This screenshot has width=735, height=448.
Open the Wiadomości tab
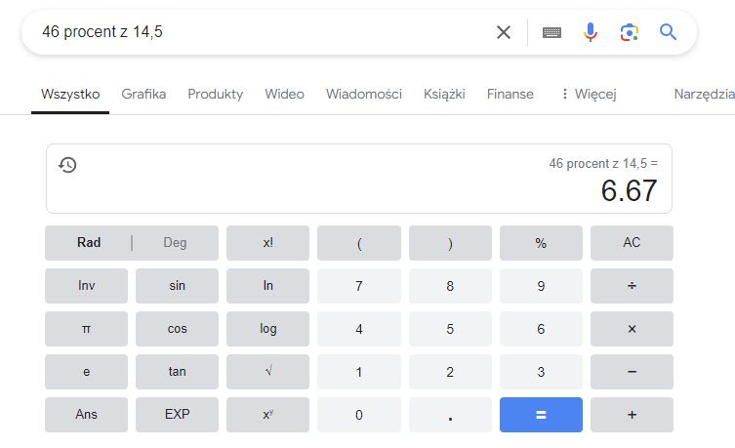pyautogui.click(x=363, y=95)
